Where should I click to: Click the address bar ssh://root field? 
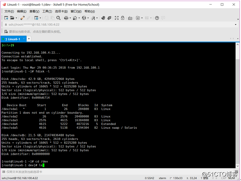point(119,24)
